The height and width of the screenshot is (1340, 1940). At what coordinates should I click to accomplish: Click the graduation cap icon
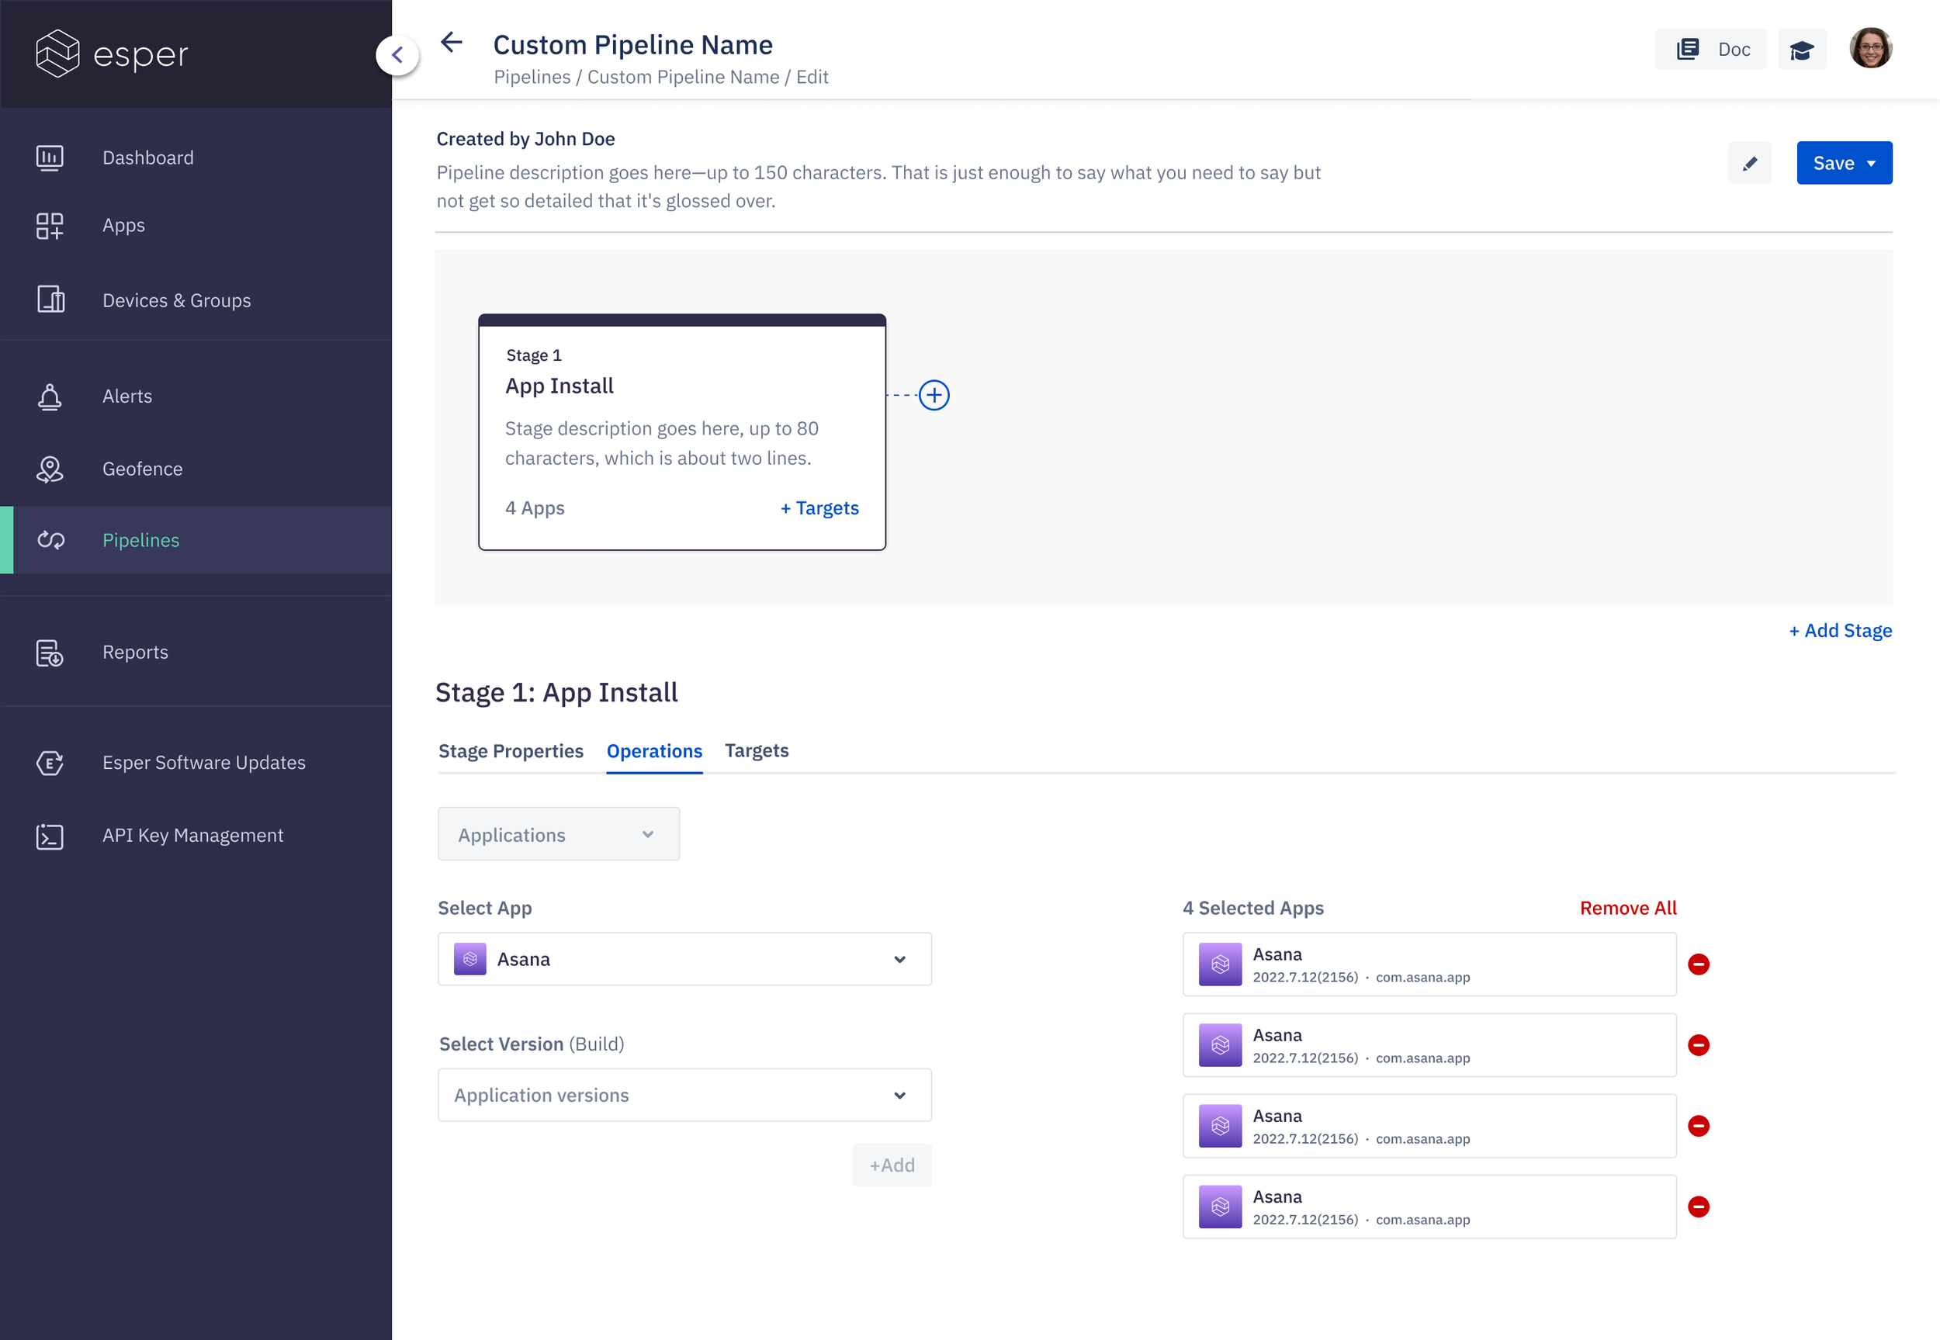(x=1802, y=50)
